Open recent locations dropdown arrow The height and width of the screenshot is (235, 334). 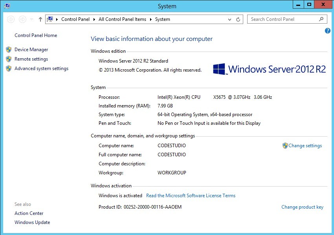pyautogui.click(x=32, y=19)
